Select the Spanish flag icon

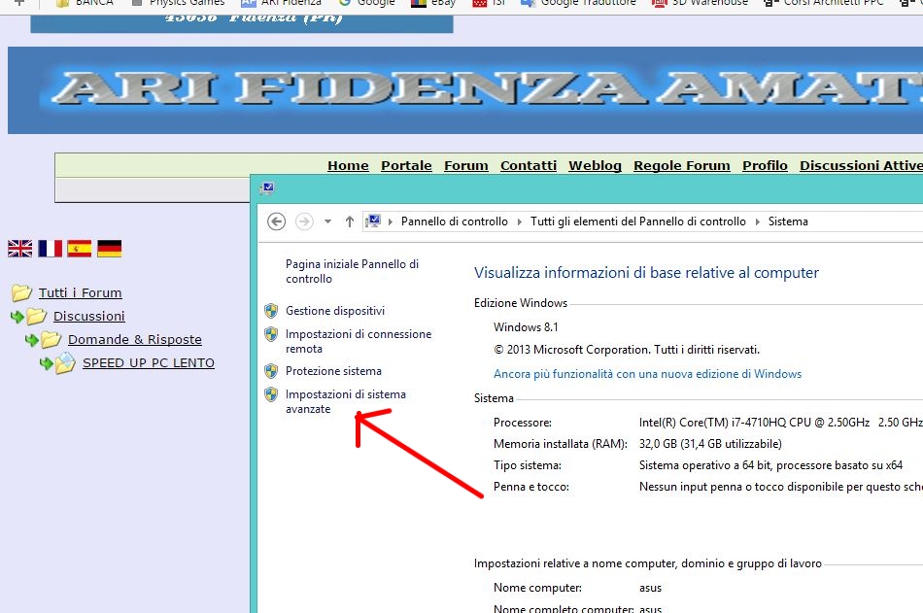tap(80, 249)
